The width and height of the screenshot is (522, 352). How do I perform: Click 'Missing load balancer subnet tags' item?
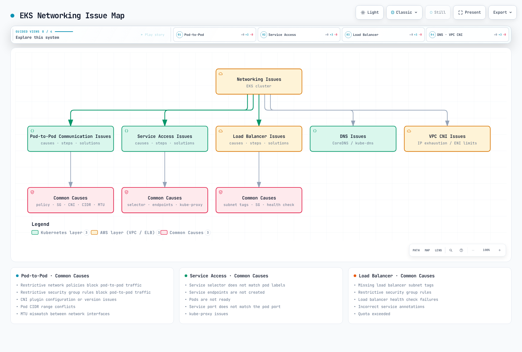(396, 285)
